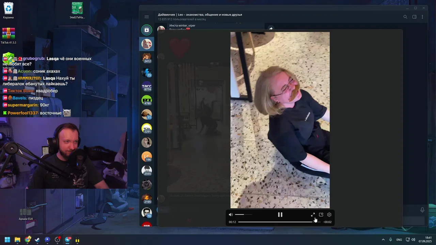Click the elapsed time label 00:12

tap(232, 222)
